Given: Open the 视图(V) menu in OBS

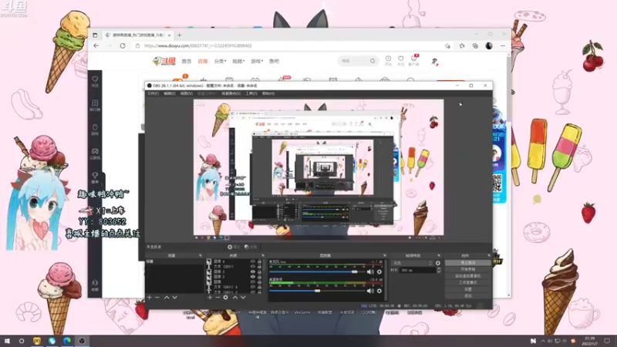Looking at the screenshot, I should [x=187, y=93].
